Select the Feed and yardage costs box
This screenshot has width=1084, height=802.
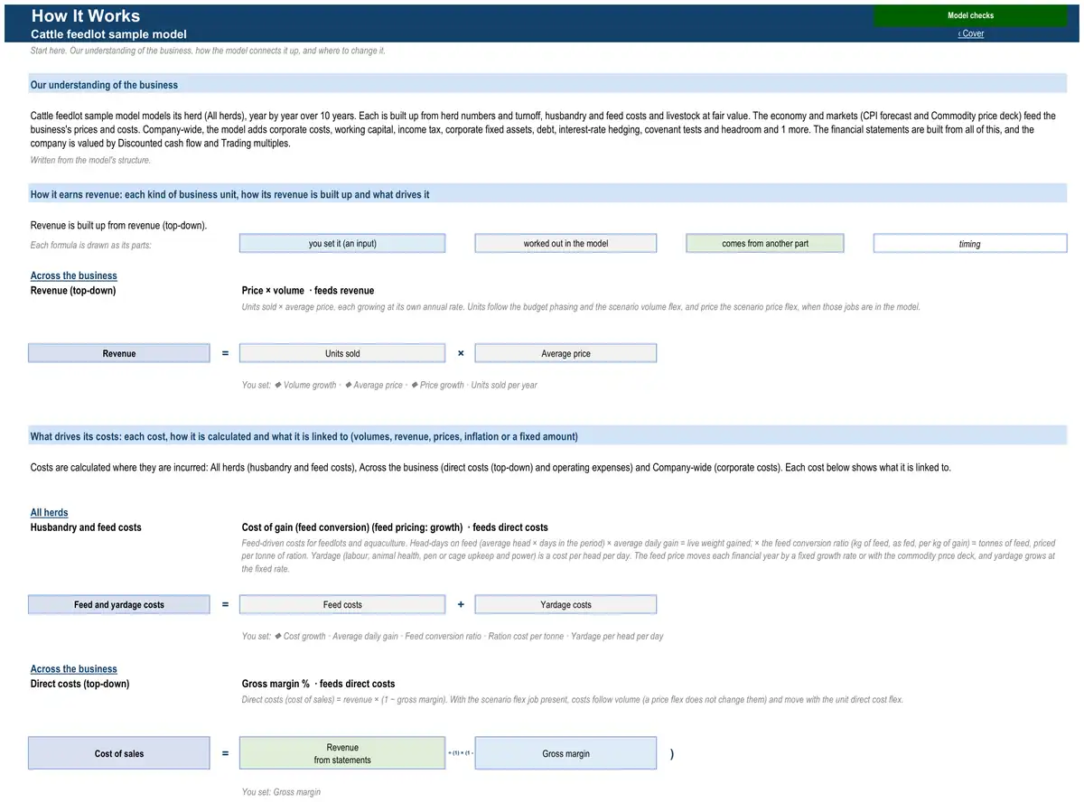point(118,604)
